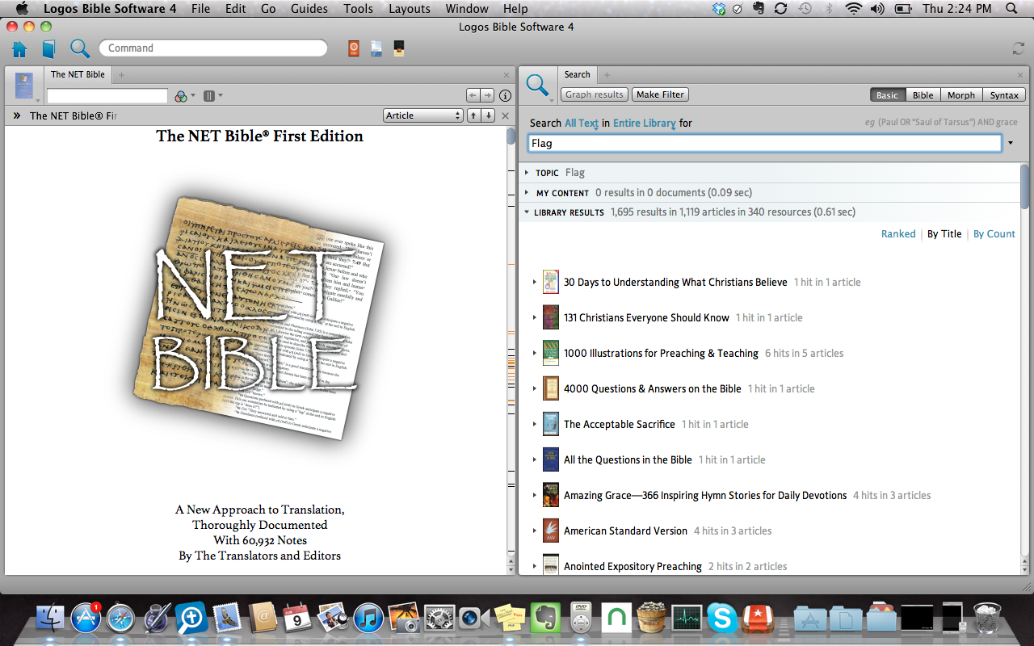1034x646 pixels.
Task: Switch search mode to Morph
Action: 961,94
